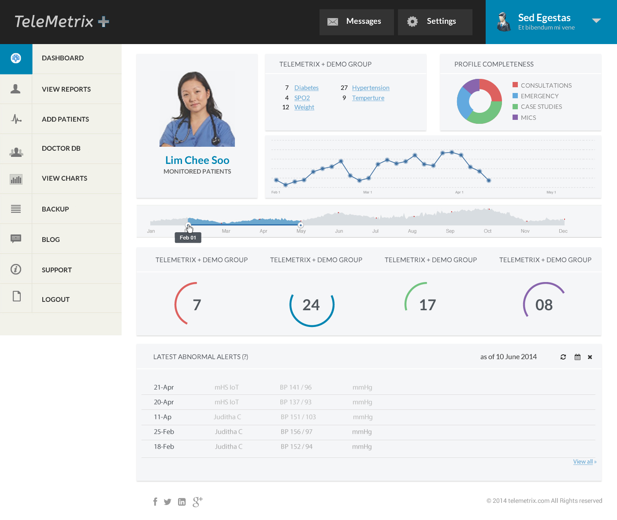
Task: Click Lim Chee Soo profile photo
Action: click(x=197, y=109)
